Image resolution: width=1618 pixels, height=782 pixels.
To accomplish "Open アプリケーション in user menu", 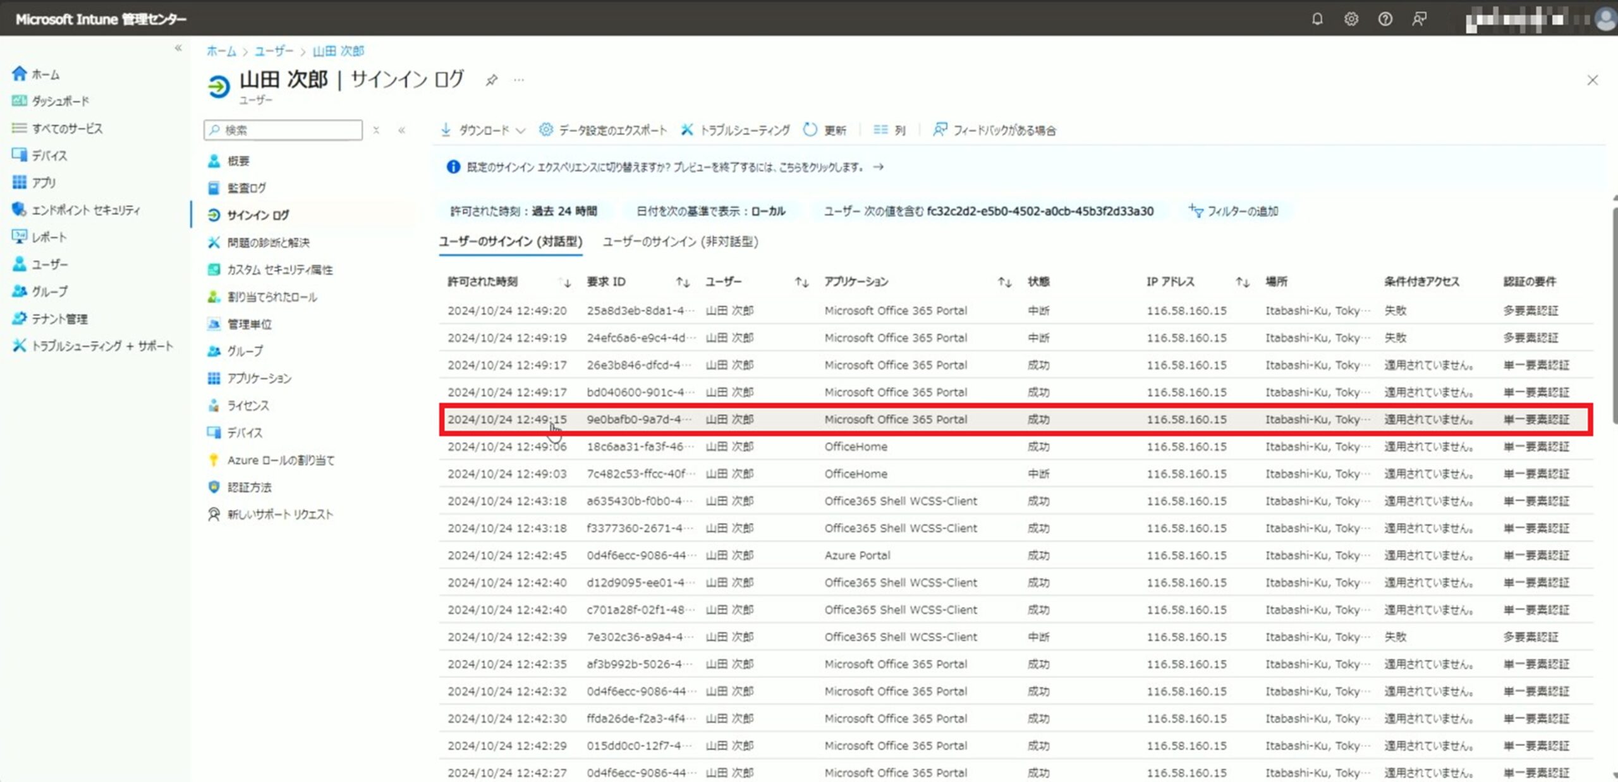I will 249,379.
